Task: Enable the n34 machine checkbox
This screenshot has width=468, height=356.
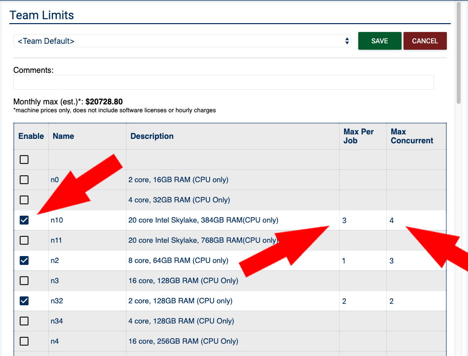Action: (x=24, y=321)
